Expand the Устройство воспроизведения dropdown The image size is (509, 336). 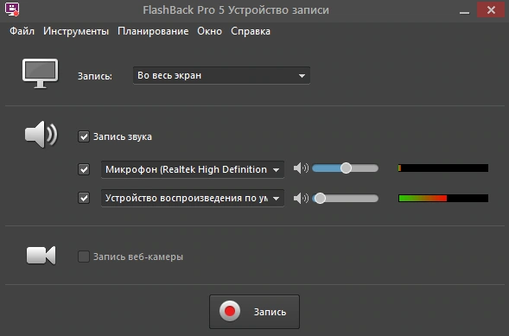click(193, 198)
